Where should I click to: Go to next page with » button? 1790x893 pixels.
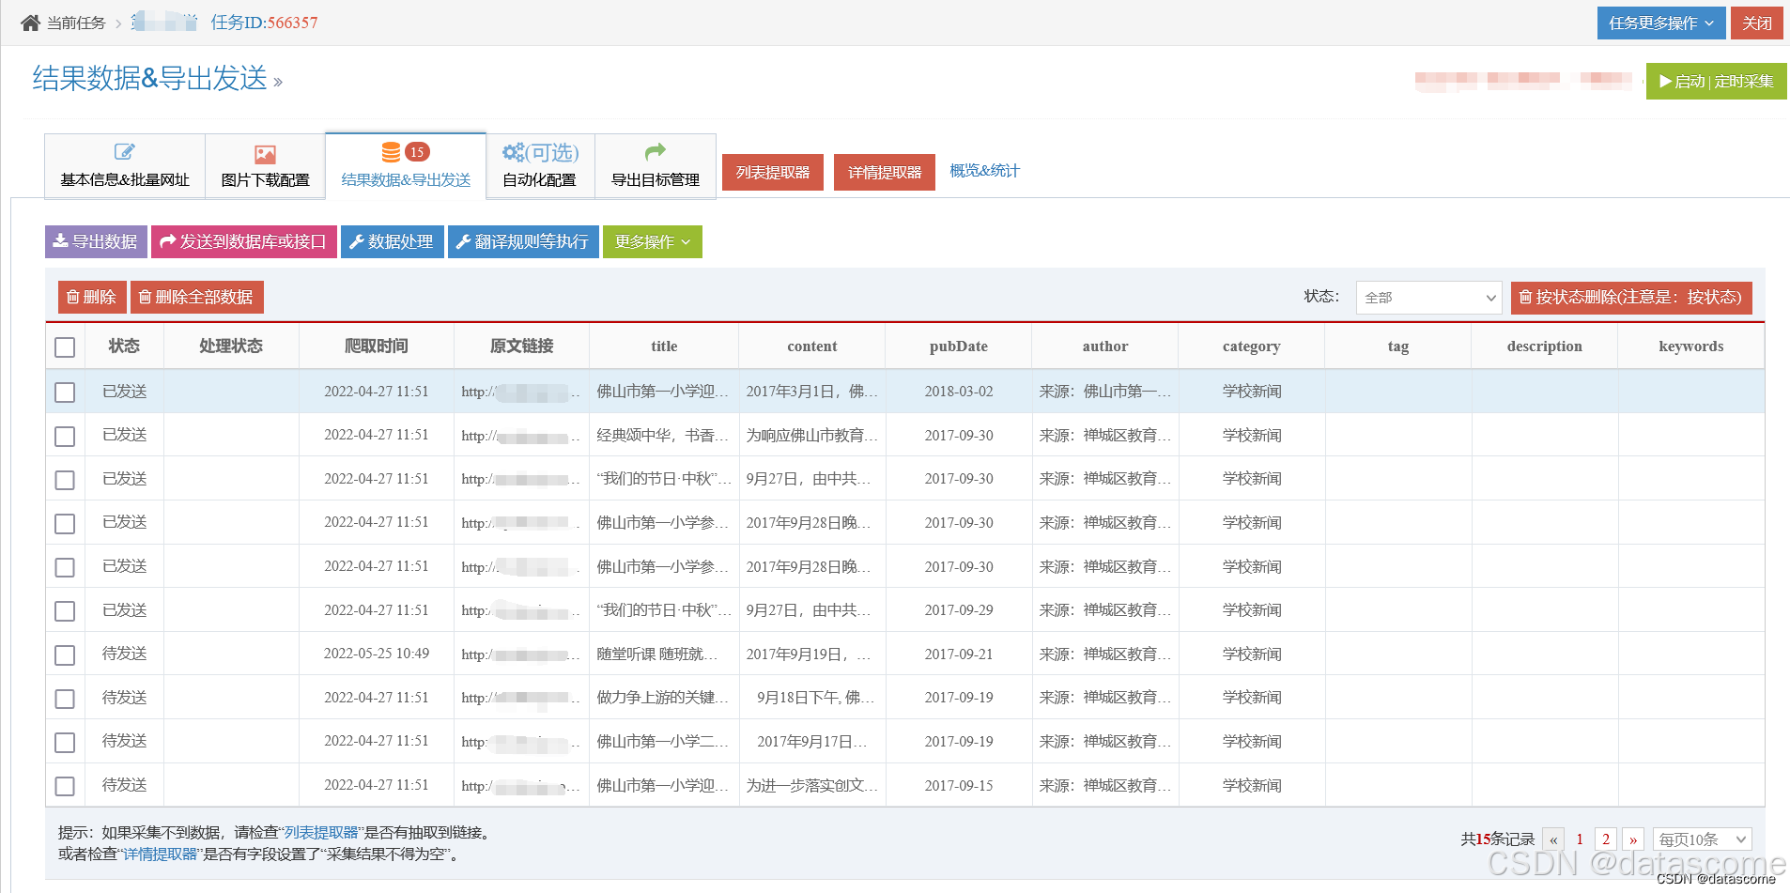pyautogui.click(x=1633, y=839)
